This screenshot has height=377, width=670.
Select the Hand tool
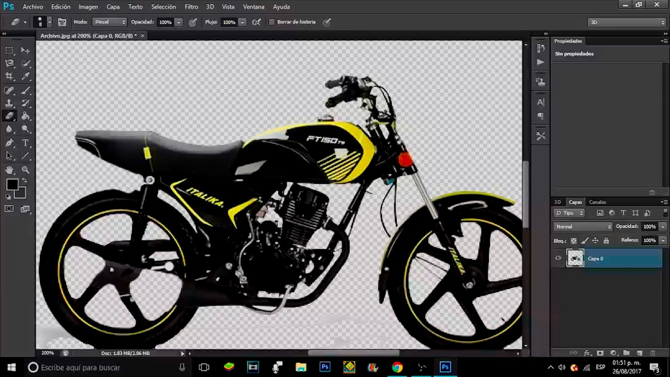click(9, 170)
